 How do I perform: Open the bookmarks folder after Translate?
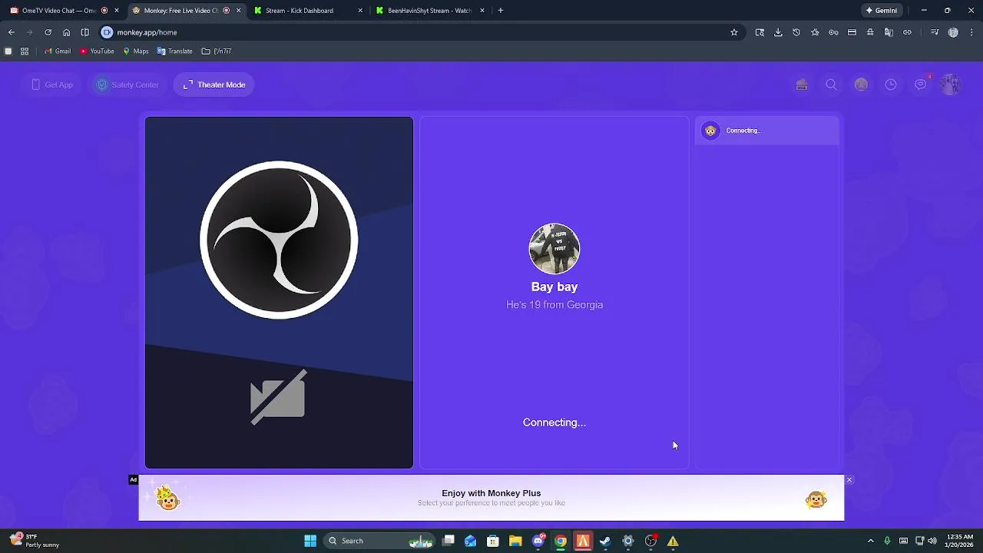click(x=217, y=51)
